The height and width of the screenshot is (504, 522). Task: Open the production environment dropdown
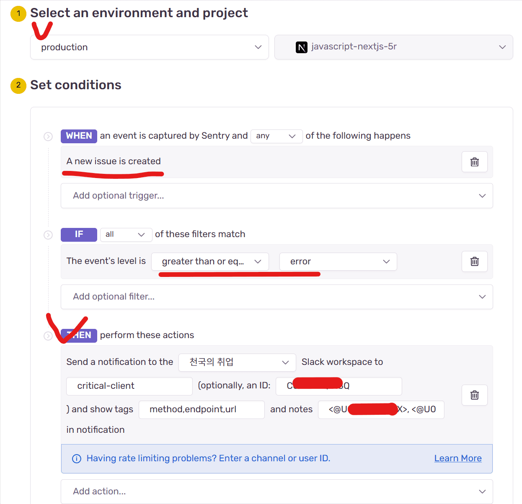149,47
